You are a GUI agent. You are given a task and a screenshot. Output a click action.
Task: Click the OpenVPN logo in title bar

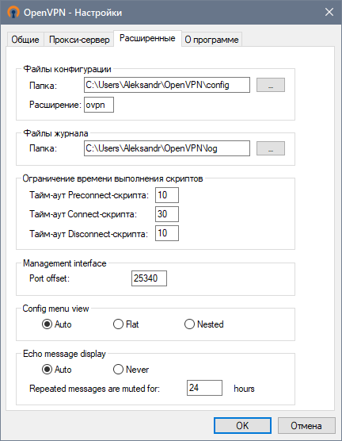(13, 13)
